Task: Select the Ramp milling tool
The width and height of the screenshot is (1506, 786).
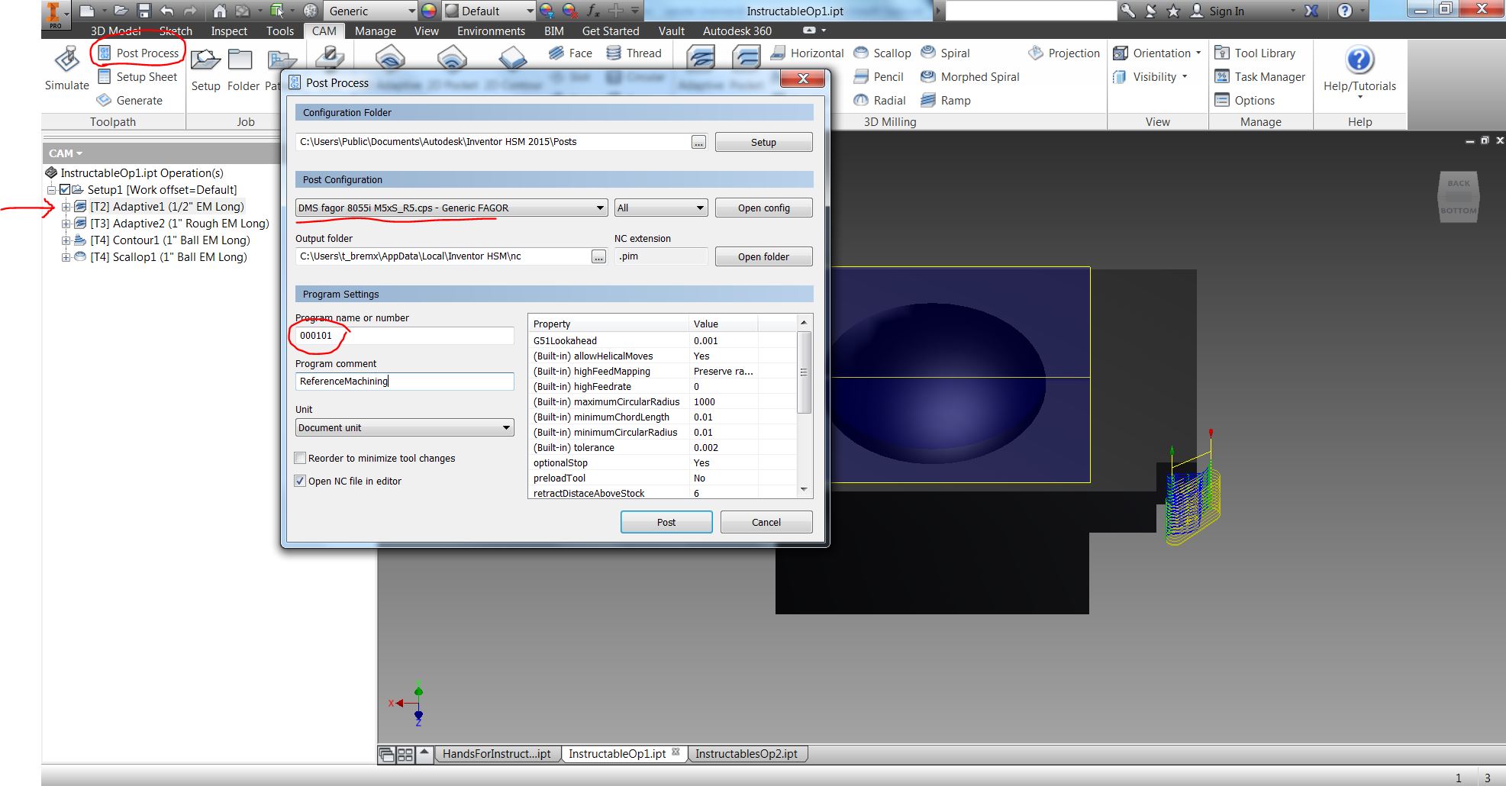Action: click(x=945, y=100)
